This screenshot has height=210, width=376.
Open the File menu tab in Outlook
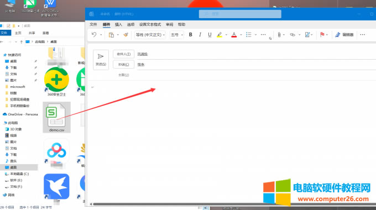point(93,24)
